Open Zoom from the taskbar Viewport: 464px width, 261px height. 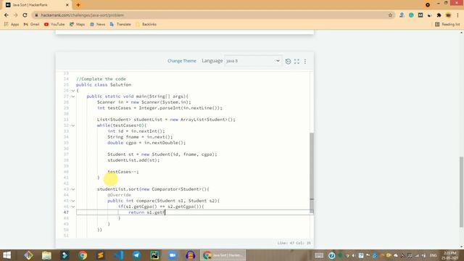pos(173,255)
